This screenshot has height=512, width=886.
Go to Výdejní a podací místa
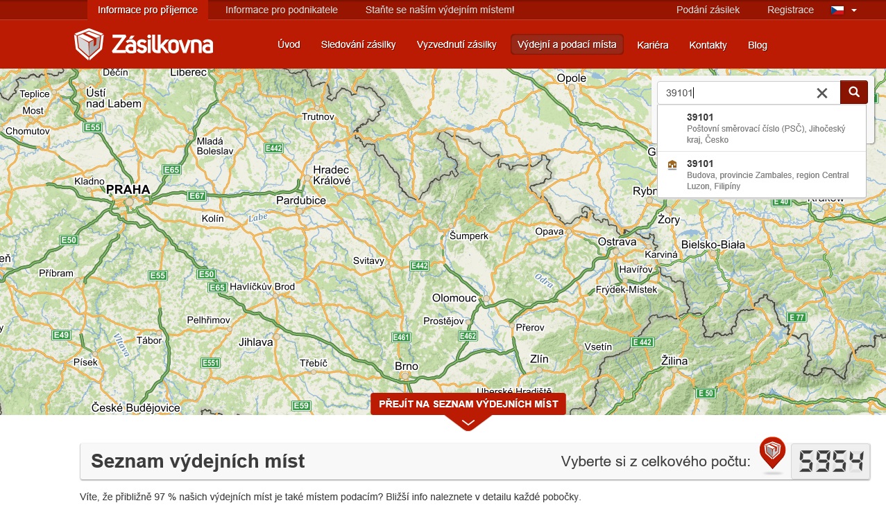(567, 45)
